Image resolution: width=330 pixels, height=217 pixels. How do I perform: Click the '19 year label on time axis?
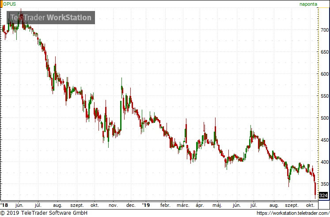point(146,205)
